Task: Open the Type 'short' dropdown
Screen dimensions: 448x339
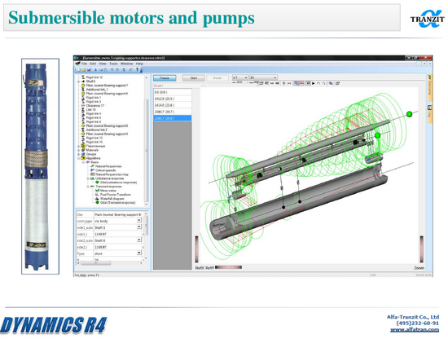Action: pos(138,253)
